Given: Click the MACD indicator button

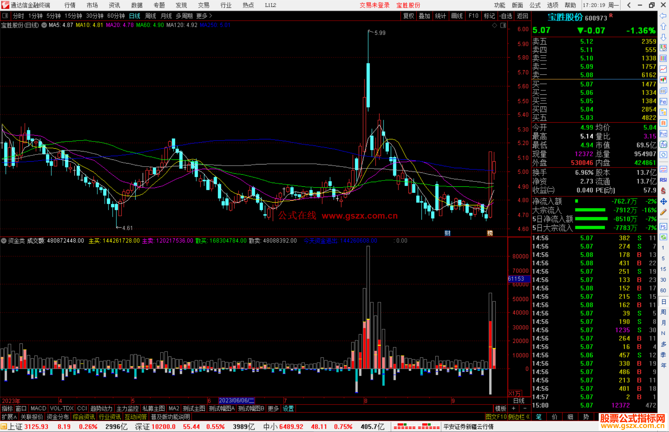Looking at the screenshot, I should [38, 408].
